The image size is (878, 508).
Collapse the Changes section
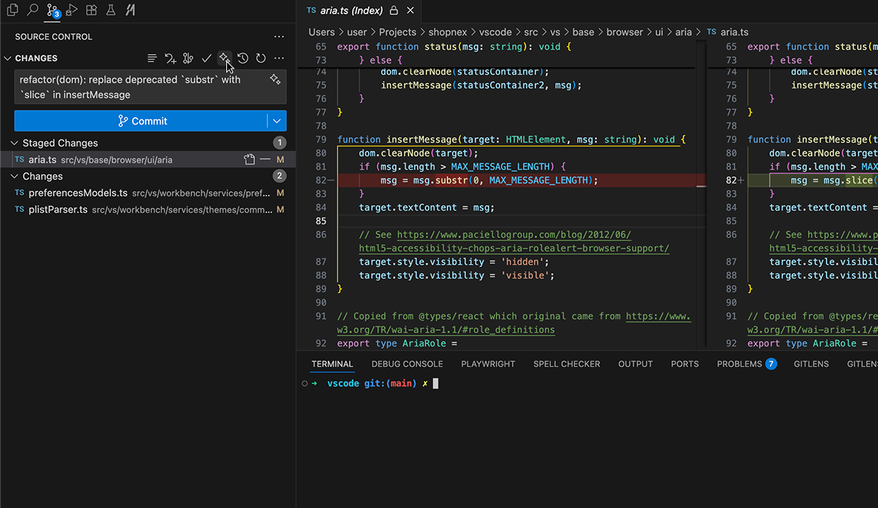pos(15,176)
